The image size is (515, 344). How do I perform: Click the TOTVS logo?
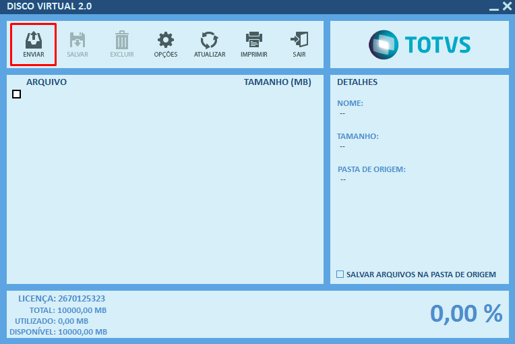click(x=419, y=45)
